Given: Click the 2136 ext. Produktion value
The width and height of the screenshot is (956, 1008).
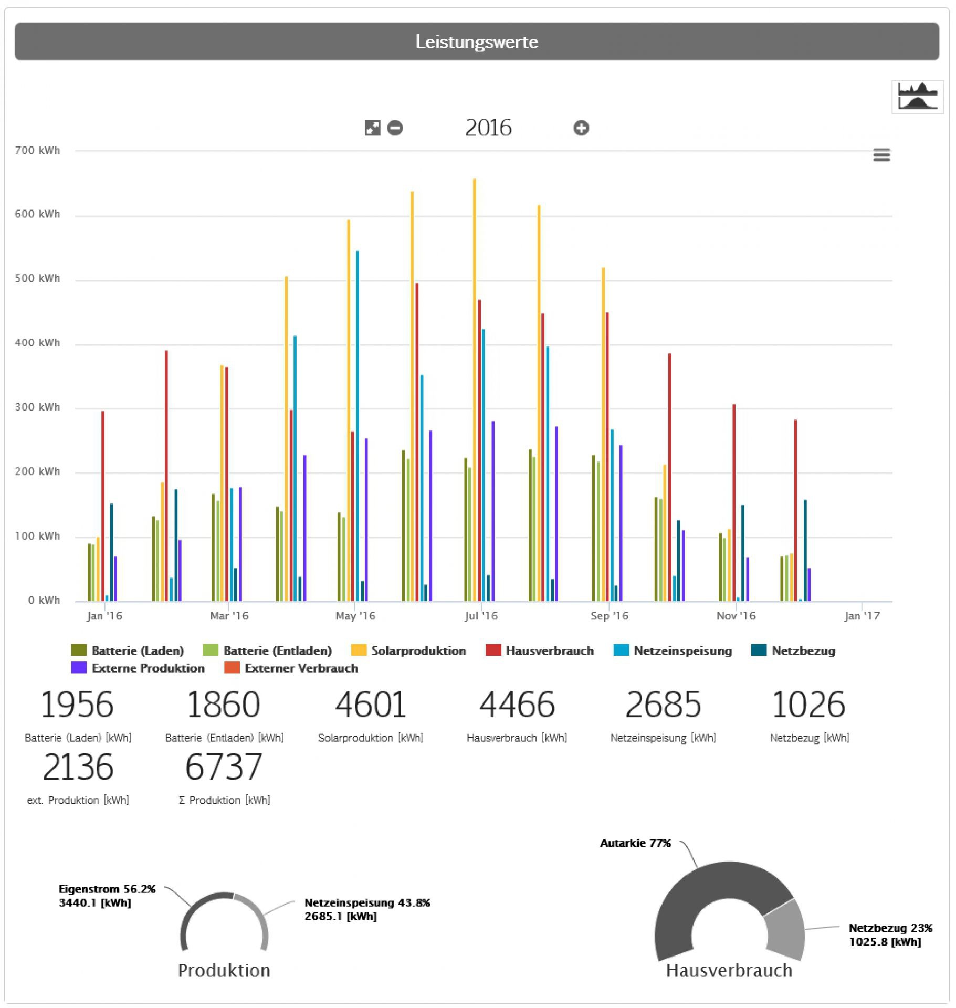Looking at the screenshot, I should click(x=78, y=767).
